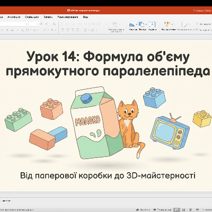
Task: Align text right
Action: click(73, 30)
